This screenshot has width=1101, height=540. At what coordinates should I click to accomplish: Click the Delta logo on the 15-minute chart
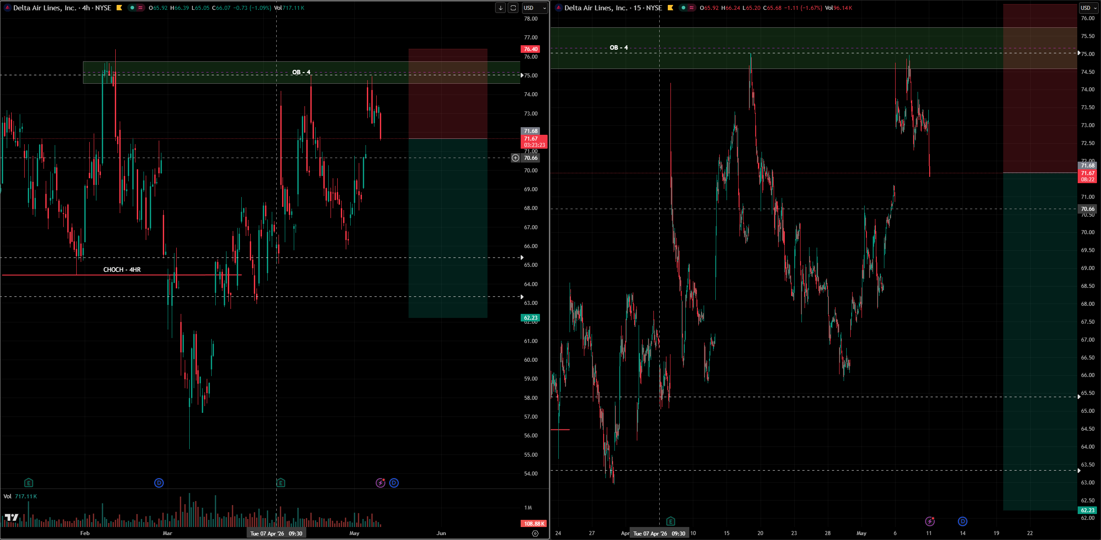tap(558, 8)
